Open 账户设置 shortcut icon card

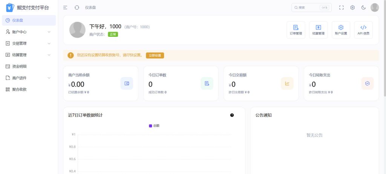[x=341, y=30]
